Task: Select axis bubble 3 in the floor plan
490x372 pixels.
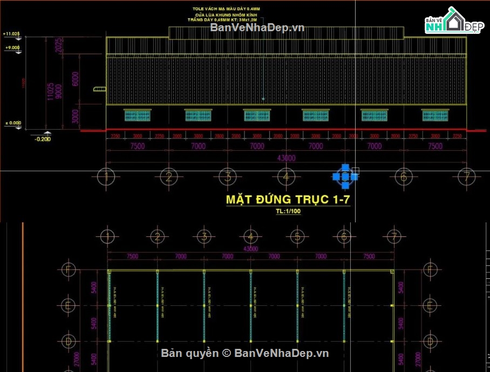Action: point(204,237)
